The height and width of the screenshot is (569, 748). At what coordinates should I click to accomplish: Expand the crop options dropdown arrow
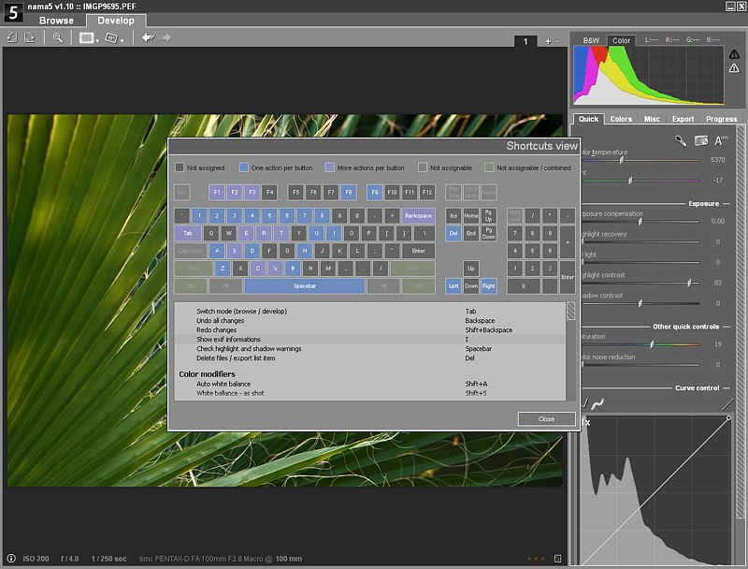[122, 39]
